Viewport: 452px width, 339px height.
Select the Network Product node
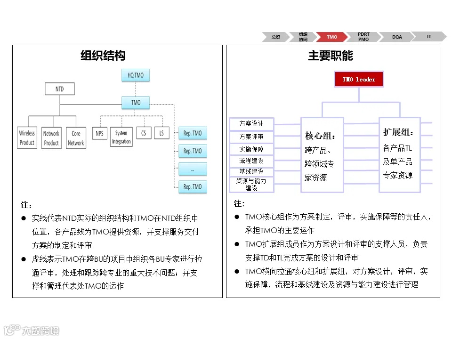(51, 138)
